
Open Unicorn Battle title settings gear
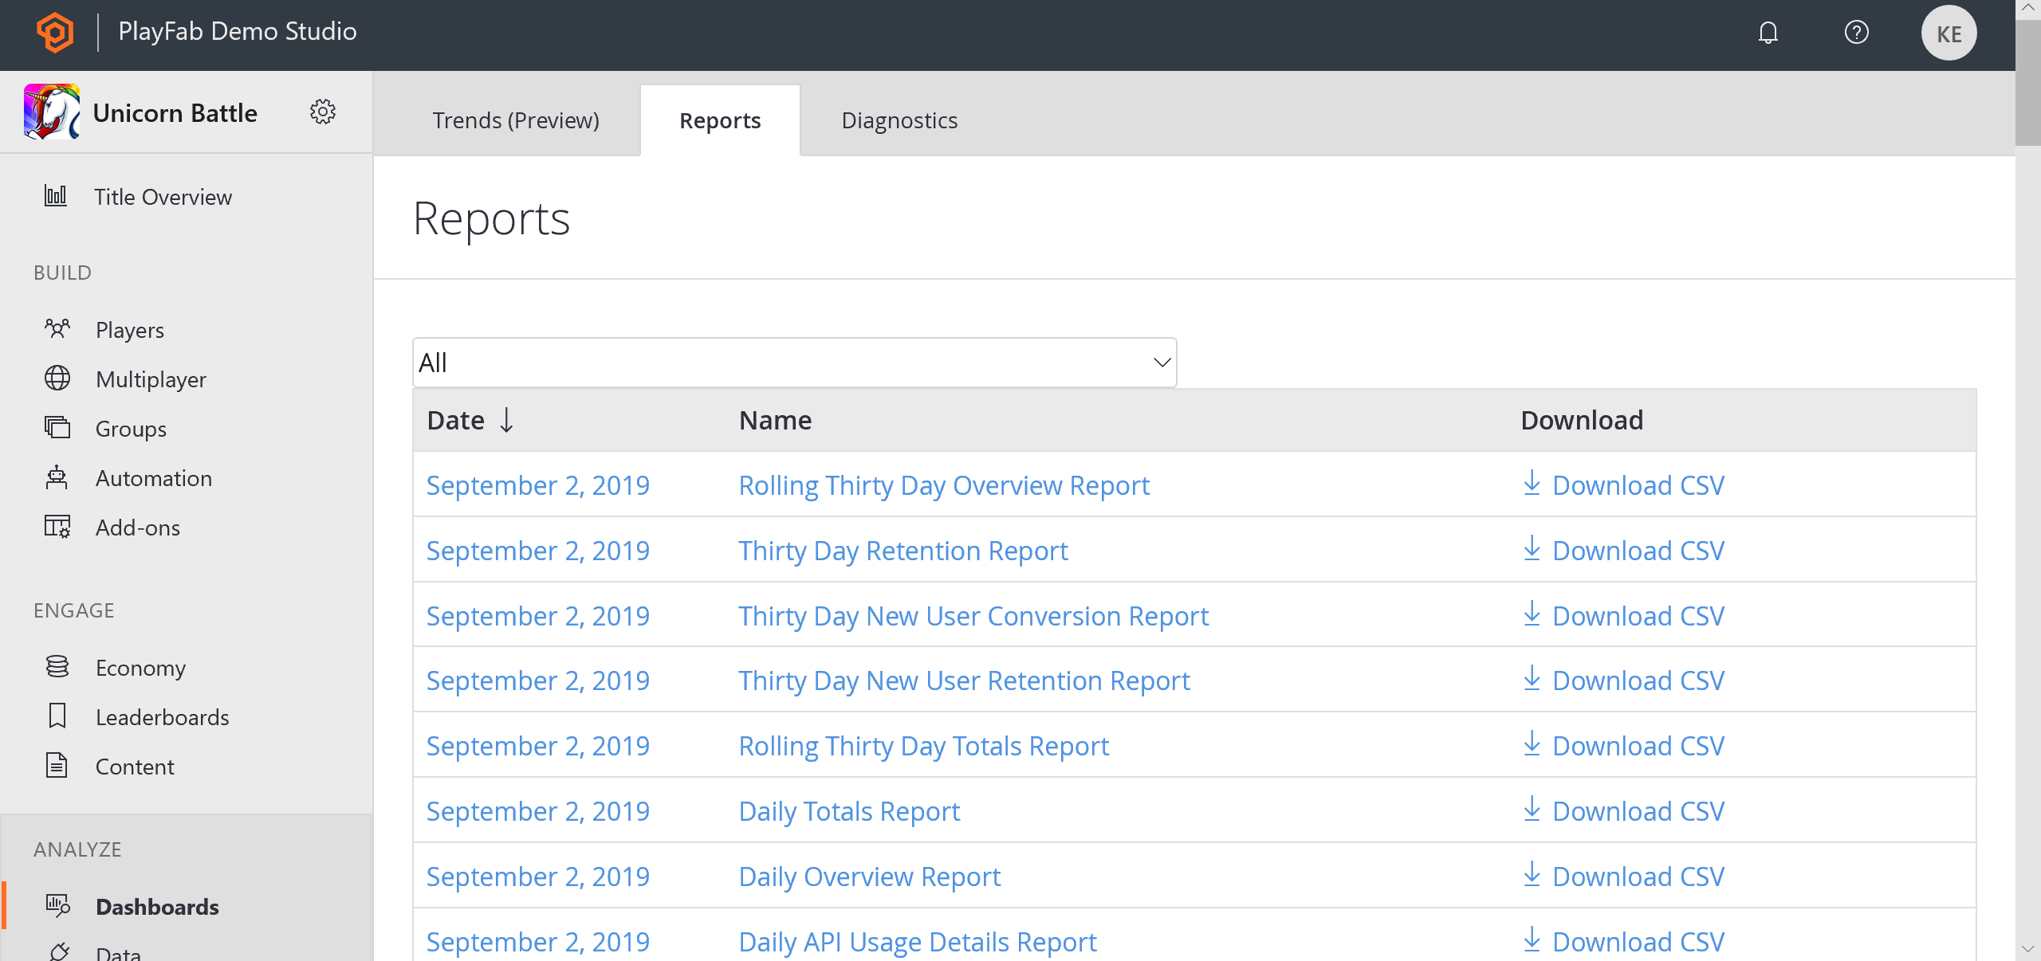click(323, 112)
